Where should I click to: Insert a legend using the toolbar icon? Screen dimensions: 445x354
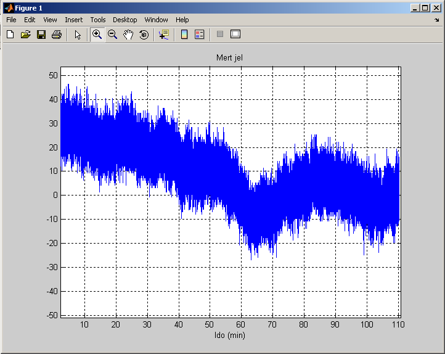pyautogui.click(x=200, y=35)
